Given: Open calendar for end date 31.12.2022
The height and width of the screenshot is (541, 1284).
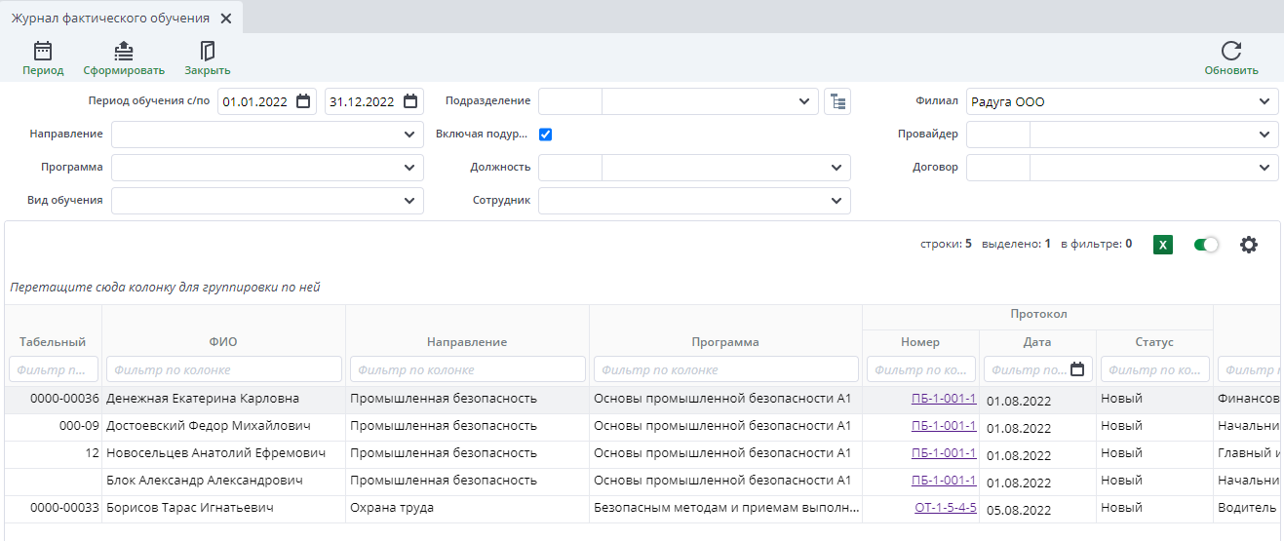Looking at the screenshot, I should (410, 101).
